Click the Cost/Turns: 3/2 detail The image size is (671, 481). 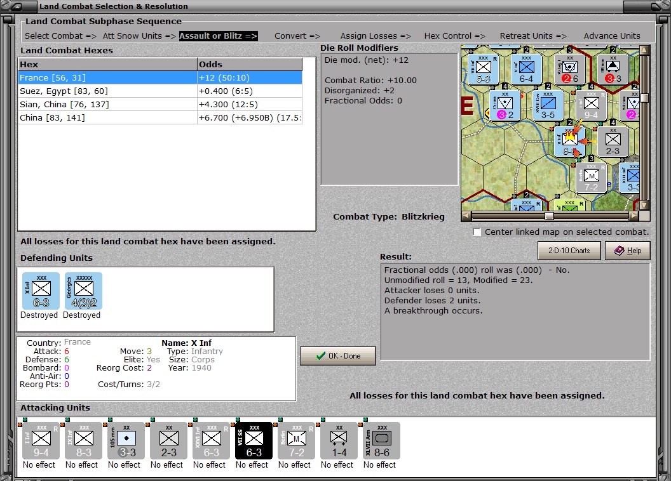coord(129,385)
